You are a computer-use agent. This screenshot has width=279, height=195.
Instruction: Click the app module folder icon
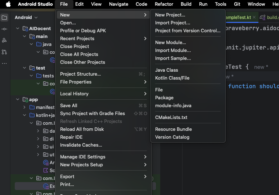25,100
